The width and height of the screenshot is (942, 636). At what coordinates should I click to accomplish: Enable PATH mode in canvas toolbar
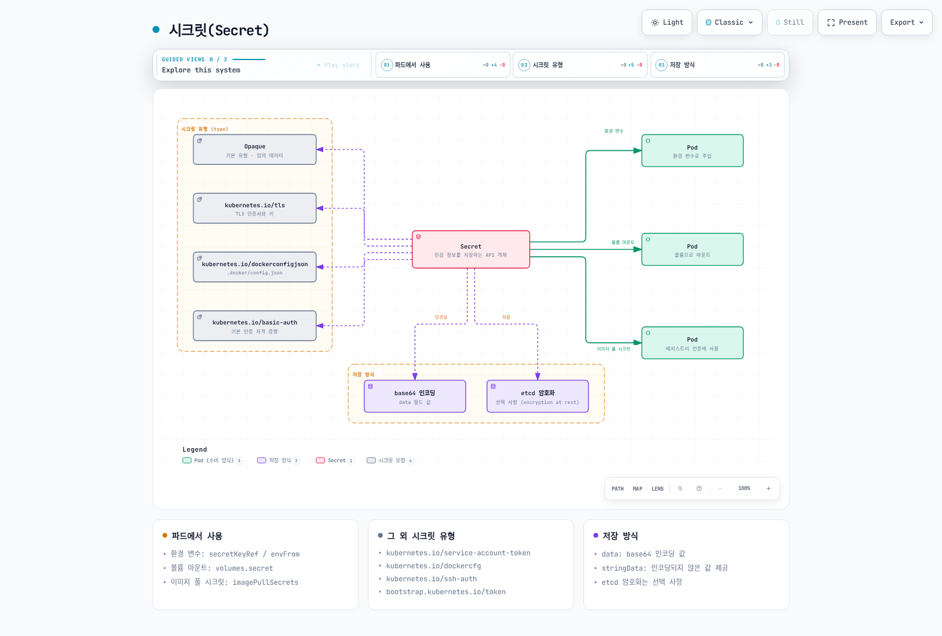pos(618,489)
